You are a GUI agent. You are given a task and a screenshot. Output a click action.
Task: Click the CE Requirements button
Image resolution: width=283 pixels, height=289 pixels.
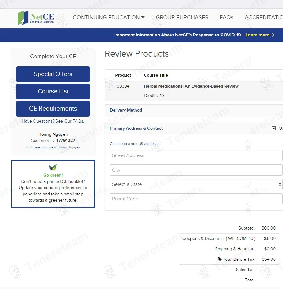[53, 109]
